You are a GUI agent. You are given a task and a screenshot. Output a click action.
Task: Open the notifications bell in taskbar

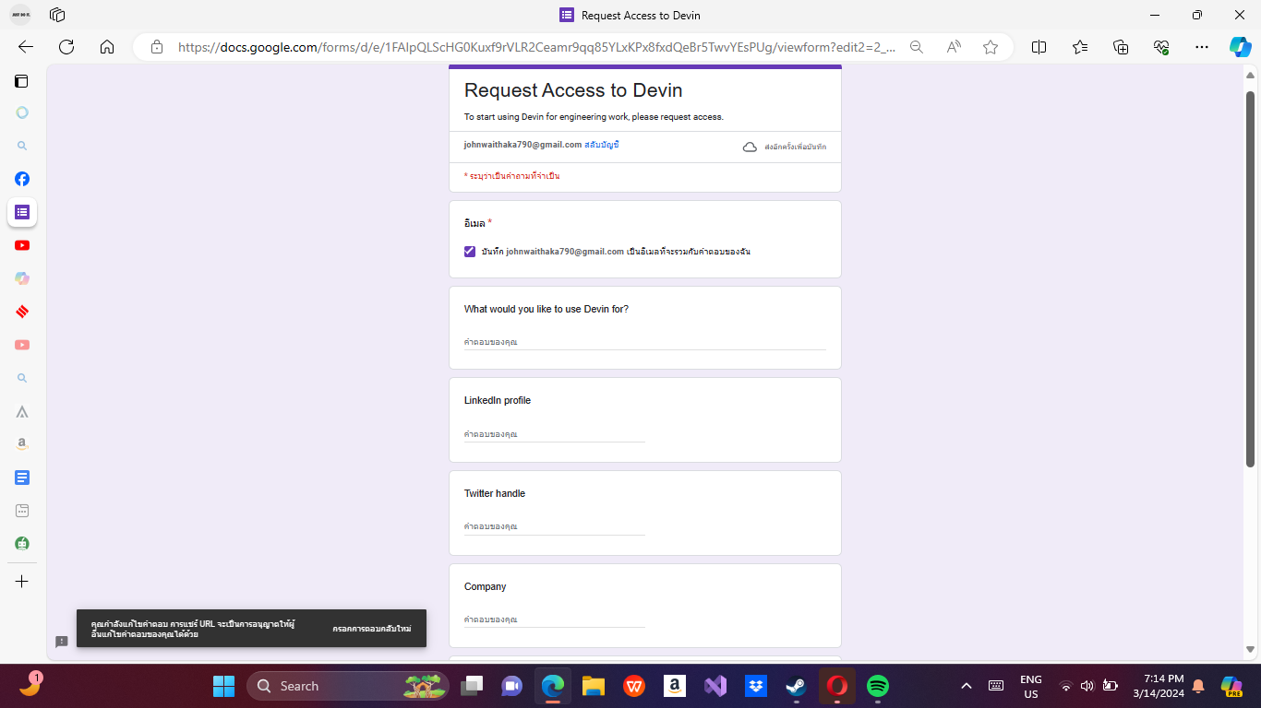1198,686
